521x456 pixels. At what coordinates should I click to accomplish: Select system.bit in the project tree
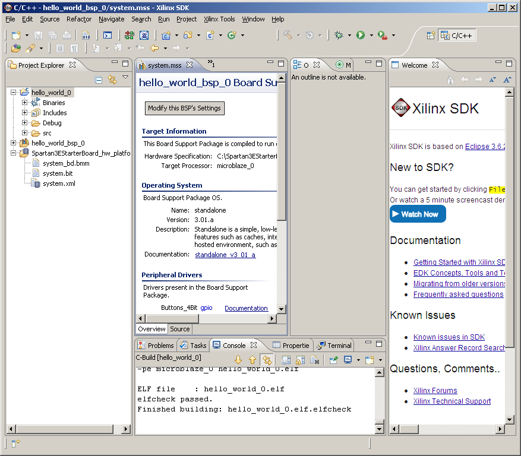tap(58, 173)
